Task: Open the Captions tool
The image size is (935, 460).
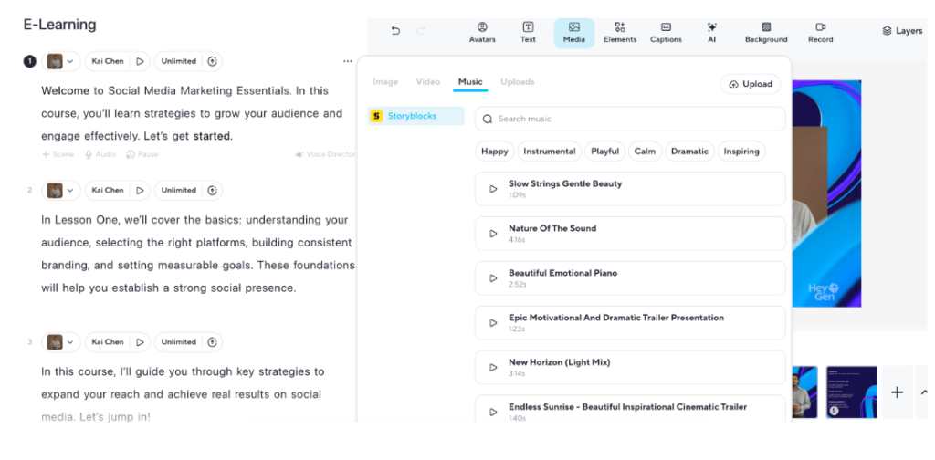Action: [x=666, y=33]
